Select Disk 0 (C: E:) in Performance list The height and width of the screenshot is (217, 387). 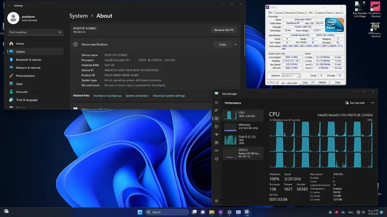pos(243,139)
